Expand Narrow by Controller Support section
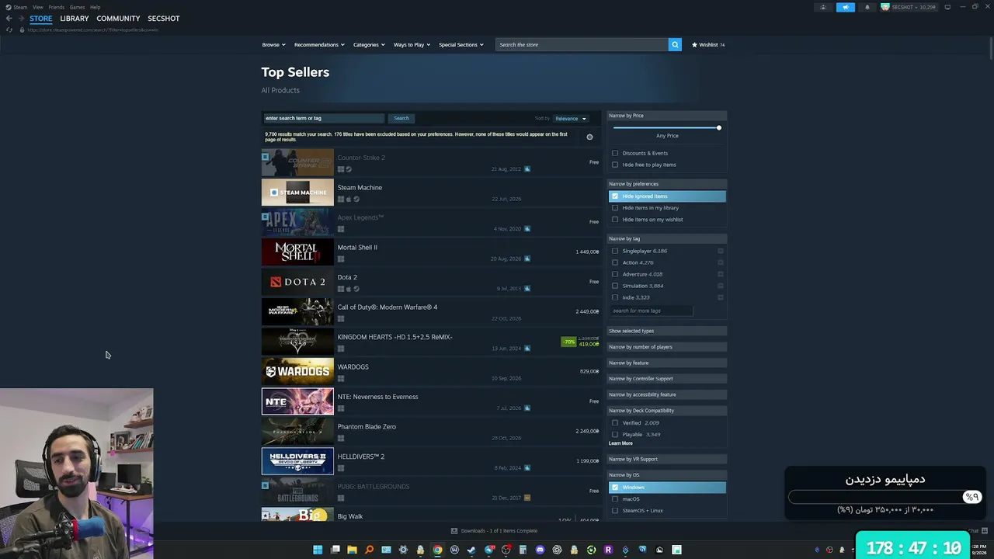Image resolution: width=994 pixels, height=559 pixels. tap(667, 379)
